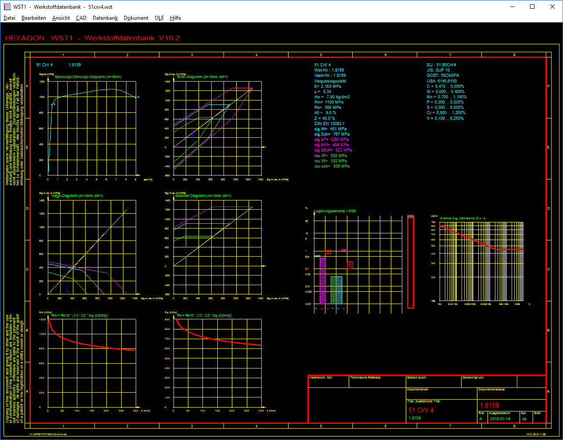Open the Ansicht menu
Screen dimensions: 563x440
61,18
